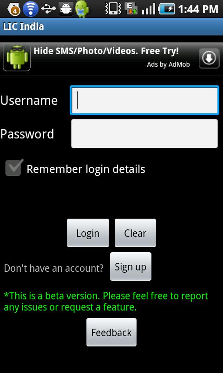Tap the 1:44 PM clock

coord(198,9)
